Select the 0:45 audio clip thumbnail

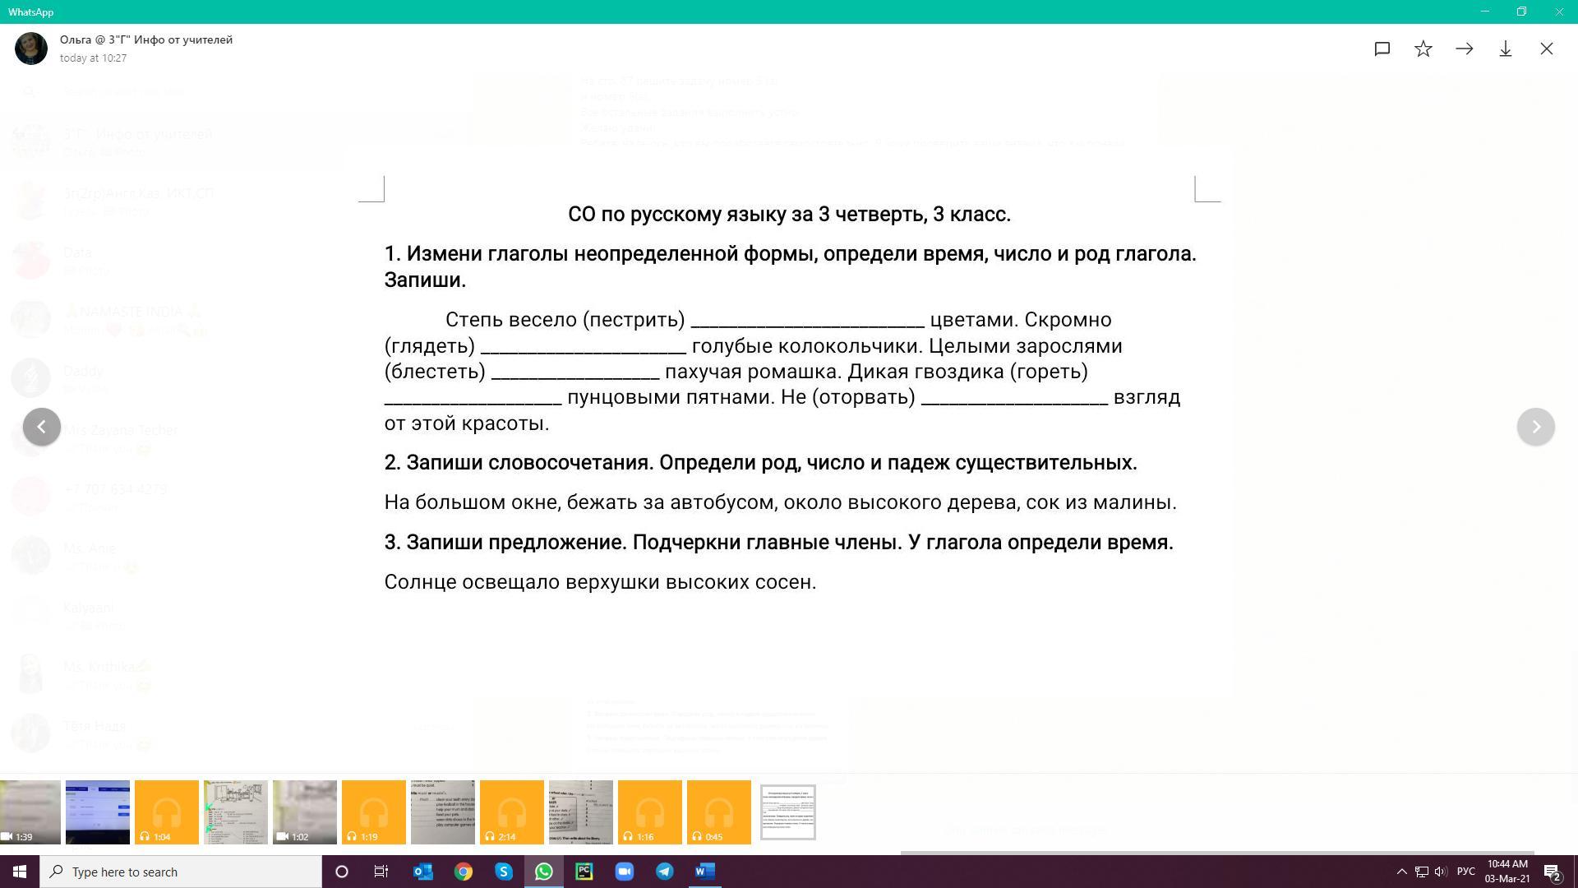coord(719,812)
